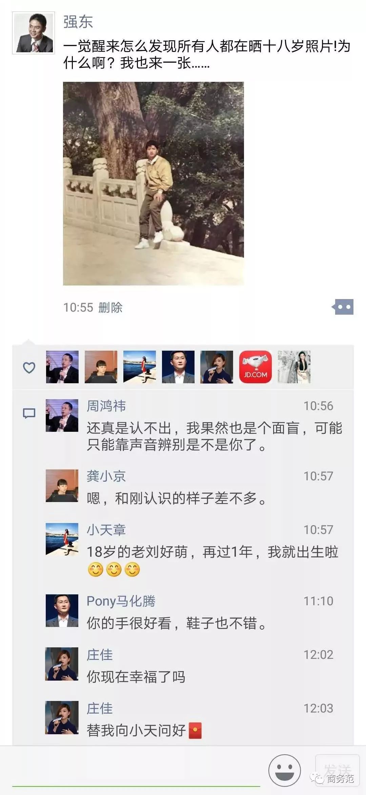Viewport: 366px width, 795px height.
Task: Tap the name Pony马化腾 in comments
Action: point(121,601)
